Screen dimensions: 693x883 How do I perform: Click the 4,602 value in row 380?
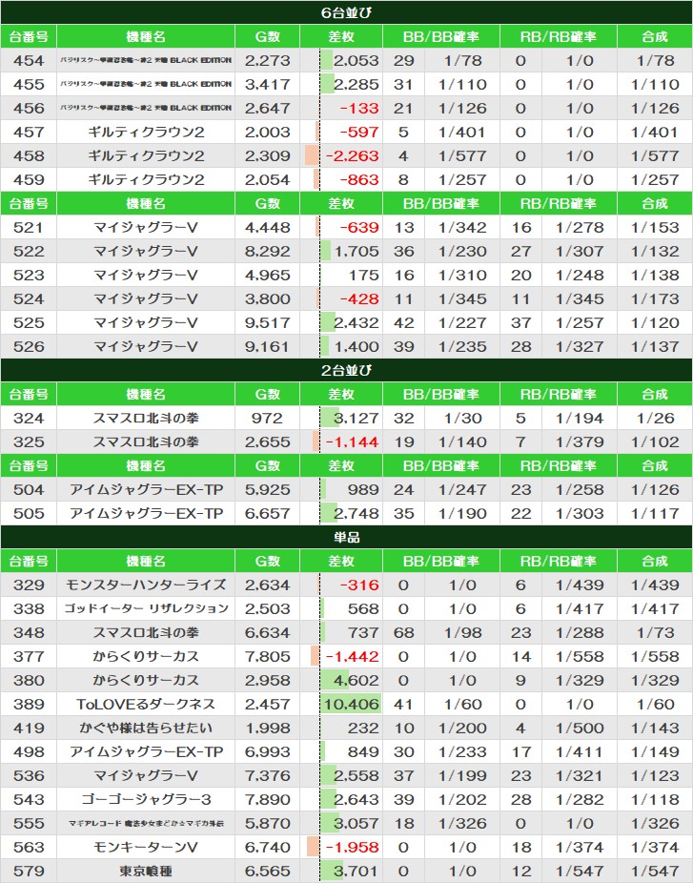(x=357, y=680)
